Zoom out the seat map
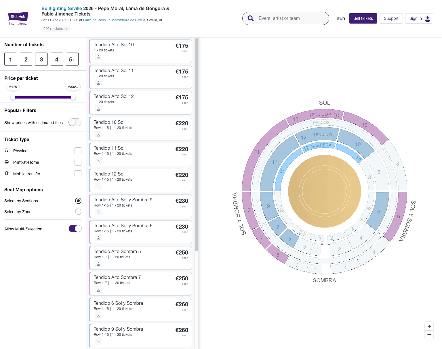This screenshot has width=442, height=349. coord(429,335)
